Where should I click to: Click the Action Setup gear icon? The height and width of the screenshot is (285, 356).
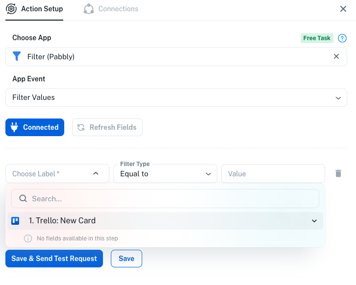[11, 9]
